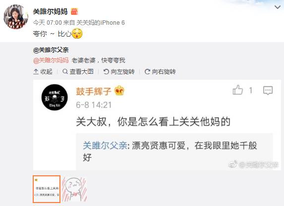The image size is (284, 206).
Task: Open the 关关妈的iPhone 6 source link
Action: pyautogui.click(x=101, y=23)
